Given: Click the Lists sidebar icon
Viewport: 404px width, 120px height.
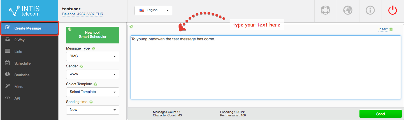Looking at the screenshot, I should pyautogui.click(x=8, y=52).
